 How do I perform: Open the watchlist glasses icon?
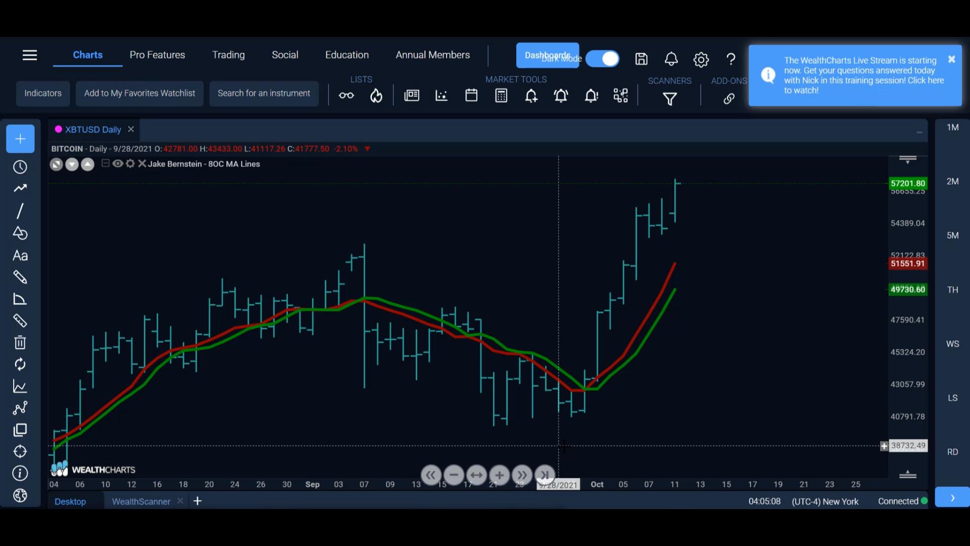[x=346, y=96]
